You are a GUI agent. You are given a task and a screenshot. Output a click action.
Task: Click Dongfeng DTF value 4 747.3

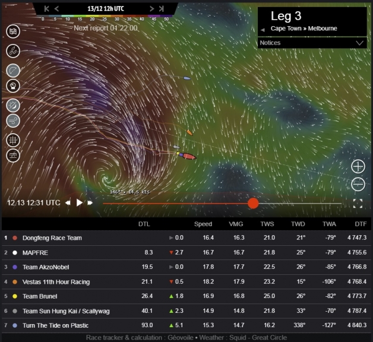pos(357,238)
